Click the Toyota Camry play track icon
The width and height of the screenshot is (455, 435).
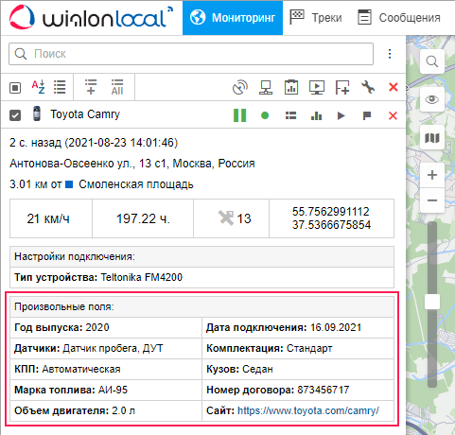click(x=341, y=115)
